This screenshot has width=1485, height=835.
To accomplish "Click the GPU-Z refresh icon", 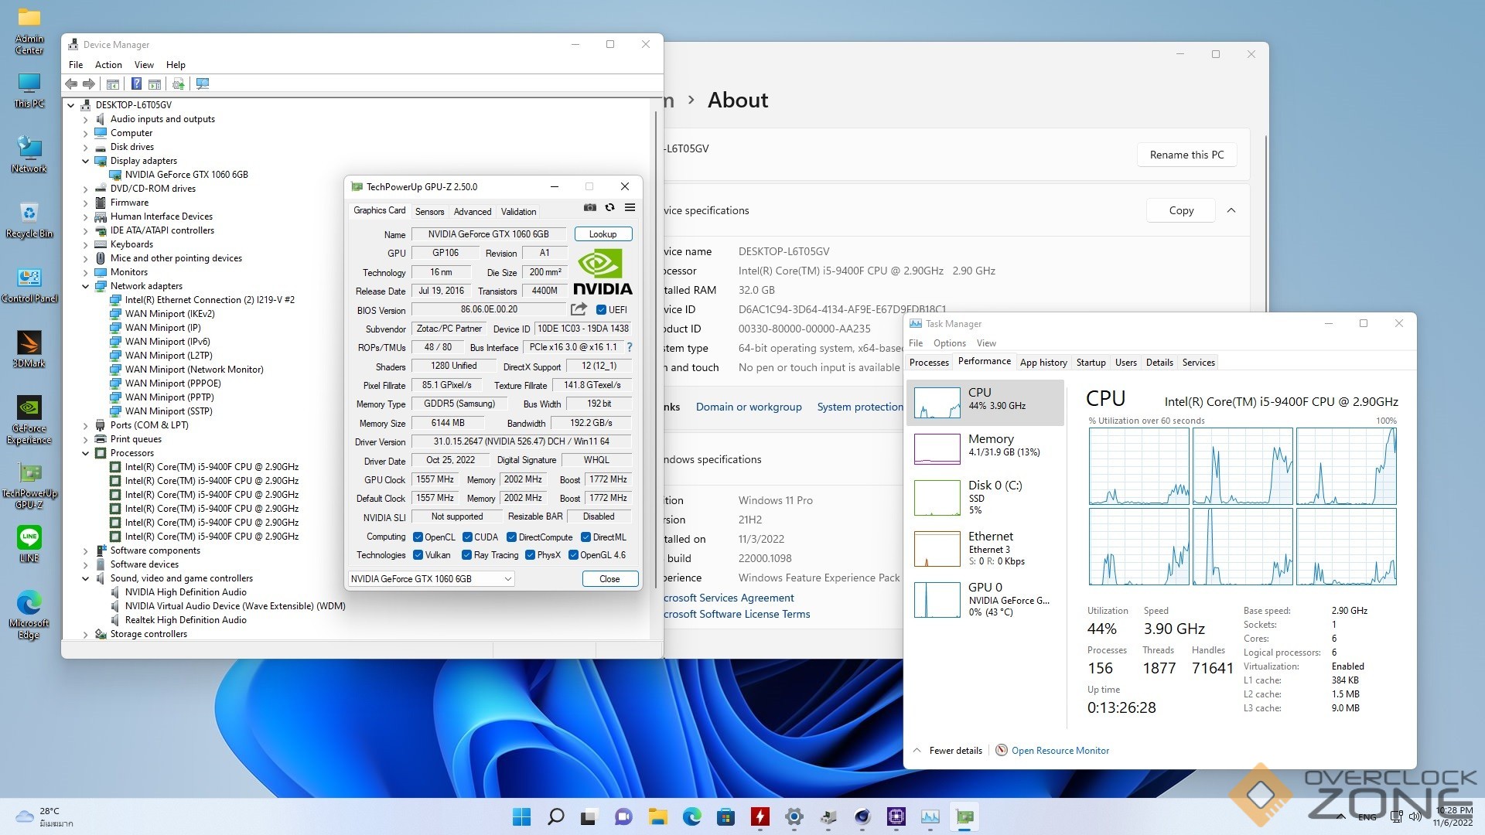I will point(609,207).
